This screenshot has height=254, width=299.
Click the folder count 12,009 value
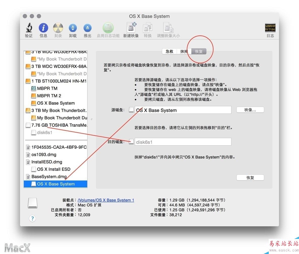coord(84,215)
